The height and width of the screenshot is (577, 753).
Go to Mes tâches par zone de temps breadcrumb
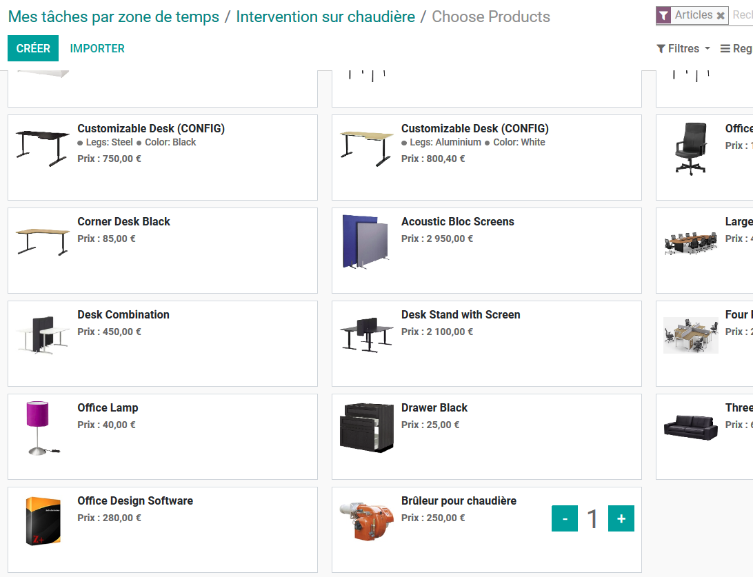point(114,17)
